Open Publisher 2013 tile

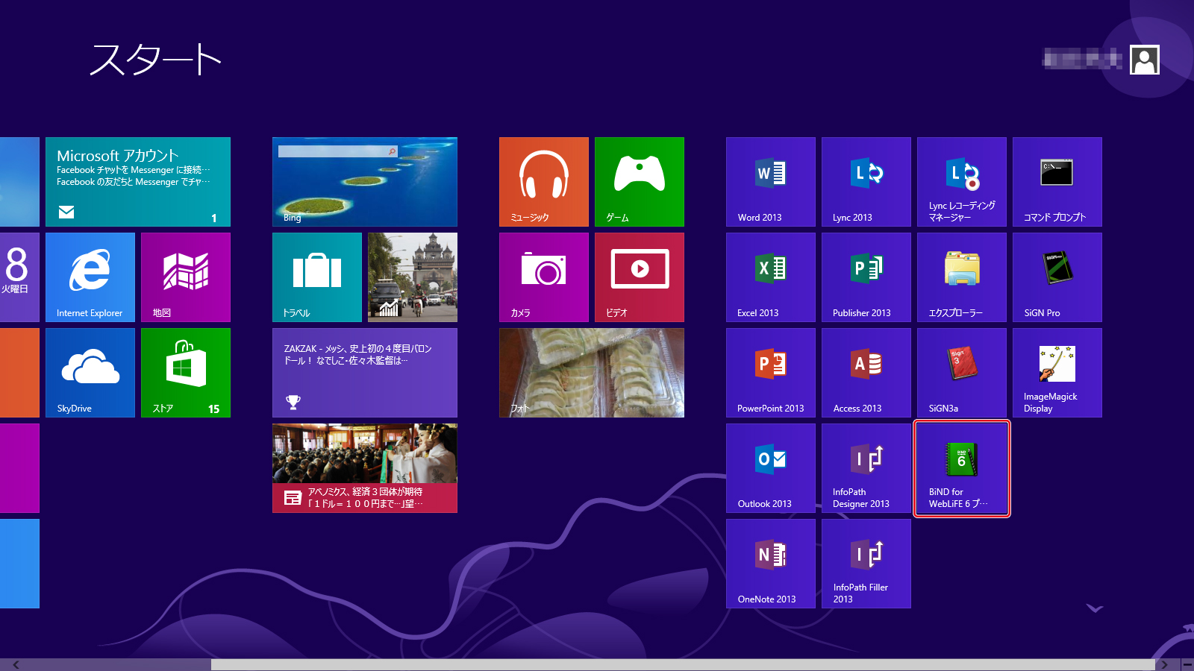[866, 277]
